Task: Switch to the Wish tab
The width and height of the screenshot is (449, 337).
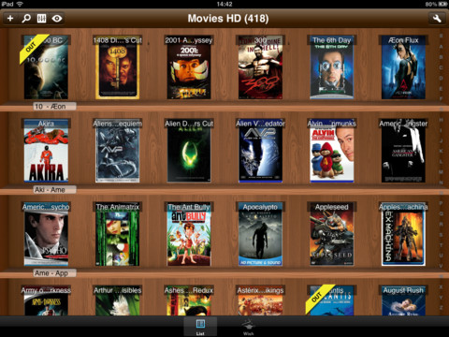Action: point(248,328)
